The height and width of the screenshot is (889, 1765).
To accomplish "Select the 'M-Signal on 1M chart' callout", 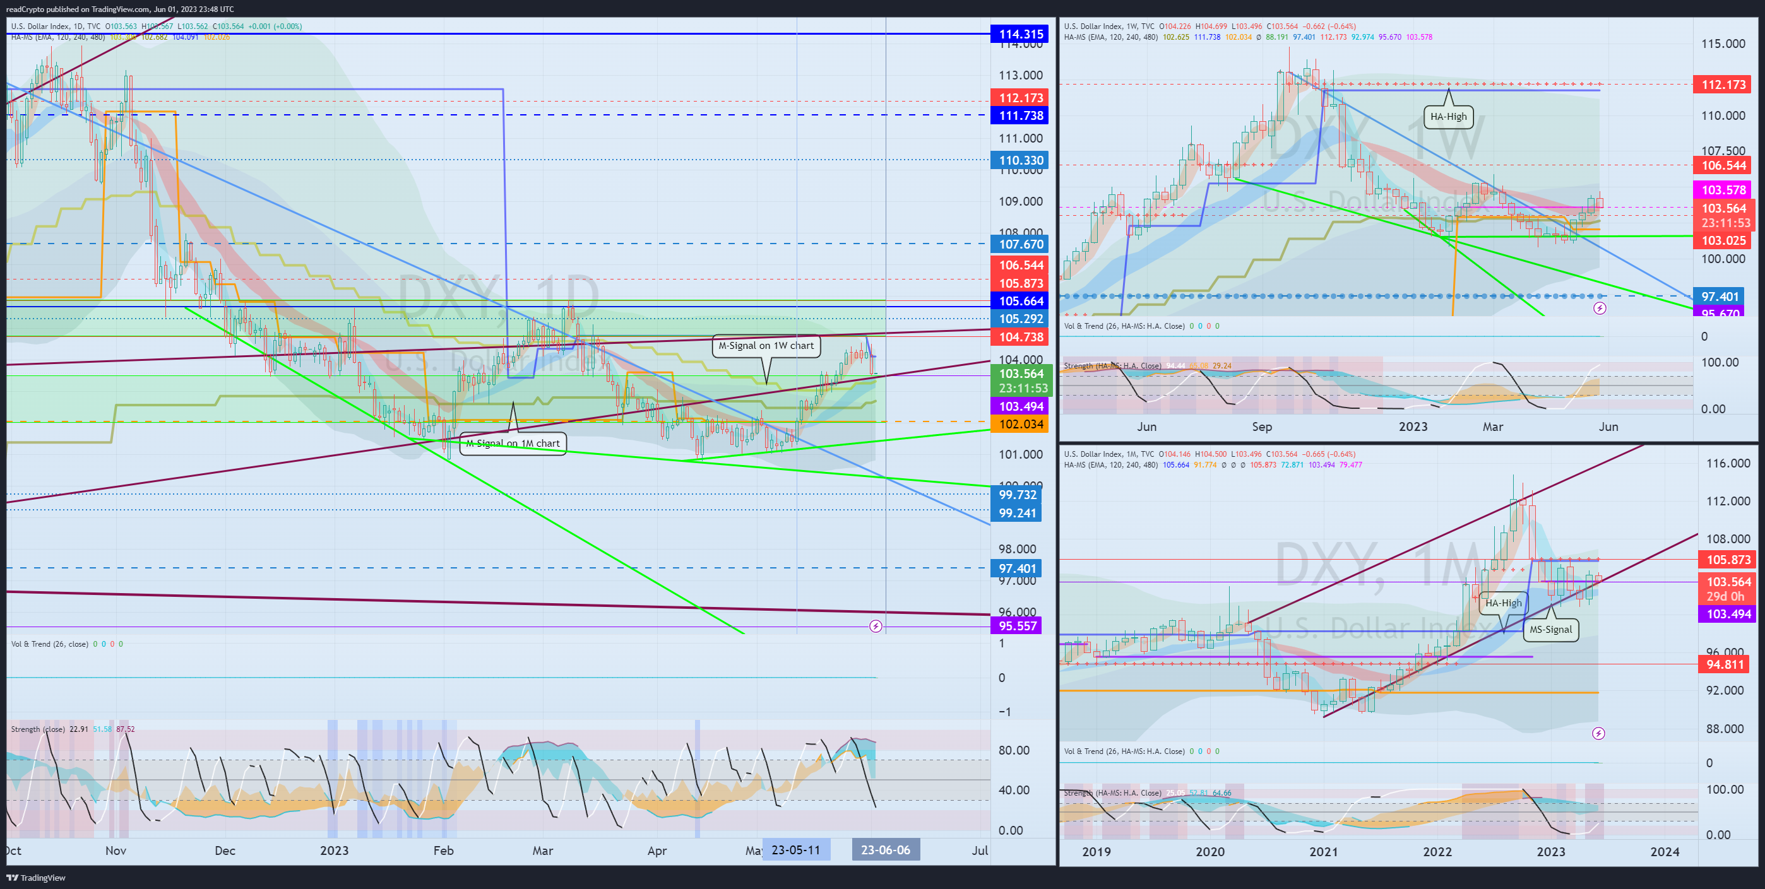I will [513, 443].
